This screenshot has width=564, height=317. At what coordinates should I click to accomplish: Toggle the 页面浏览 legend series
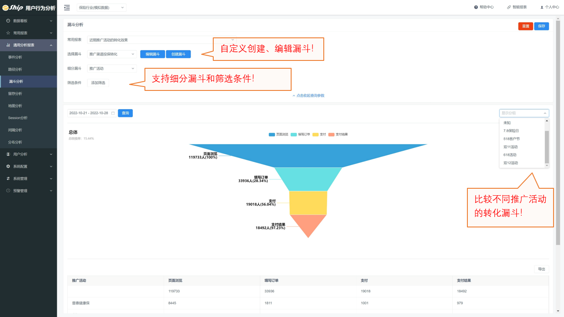pos(272,135)
